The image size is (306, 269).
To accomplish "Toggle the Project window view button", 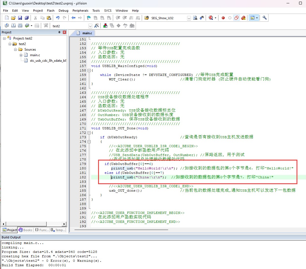I will (252, 18).
